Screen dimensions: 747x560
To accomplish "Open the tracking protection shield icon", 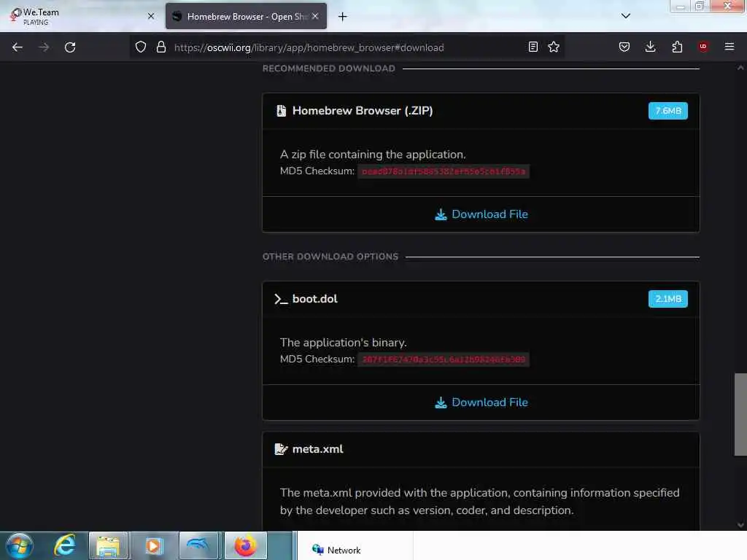I will tap(141, 47).
